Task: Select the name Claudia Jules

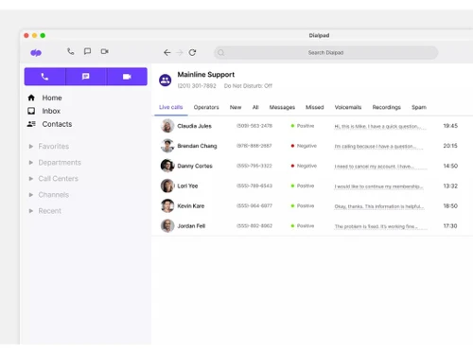Action: tap(194, 126)
